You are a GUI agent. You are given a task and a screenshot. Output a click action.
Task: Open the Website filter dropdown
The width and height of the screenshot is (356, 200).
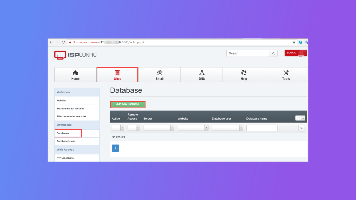tap(193, 127)
